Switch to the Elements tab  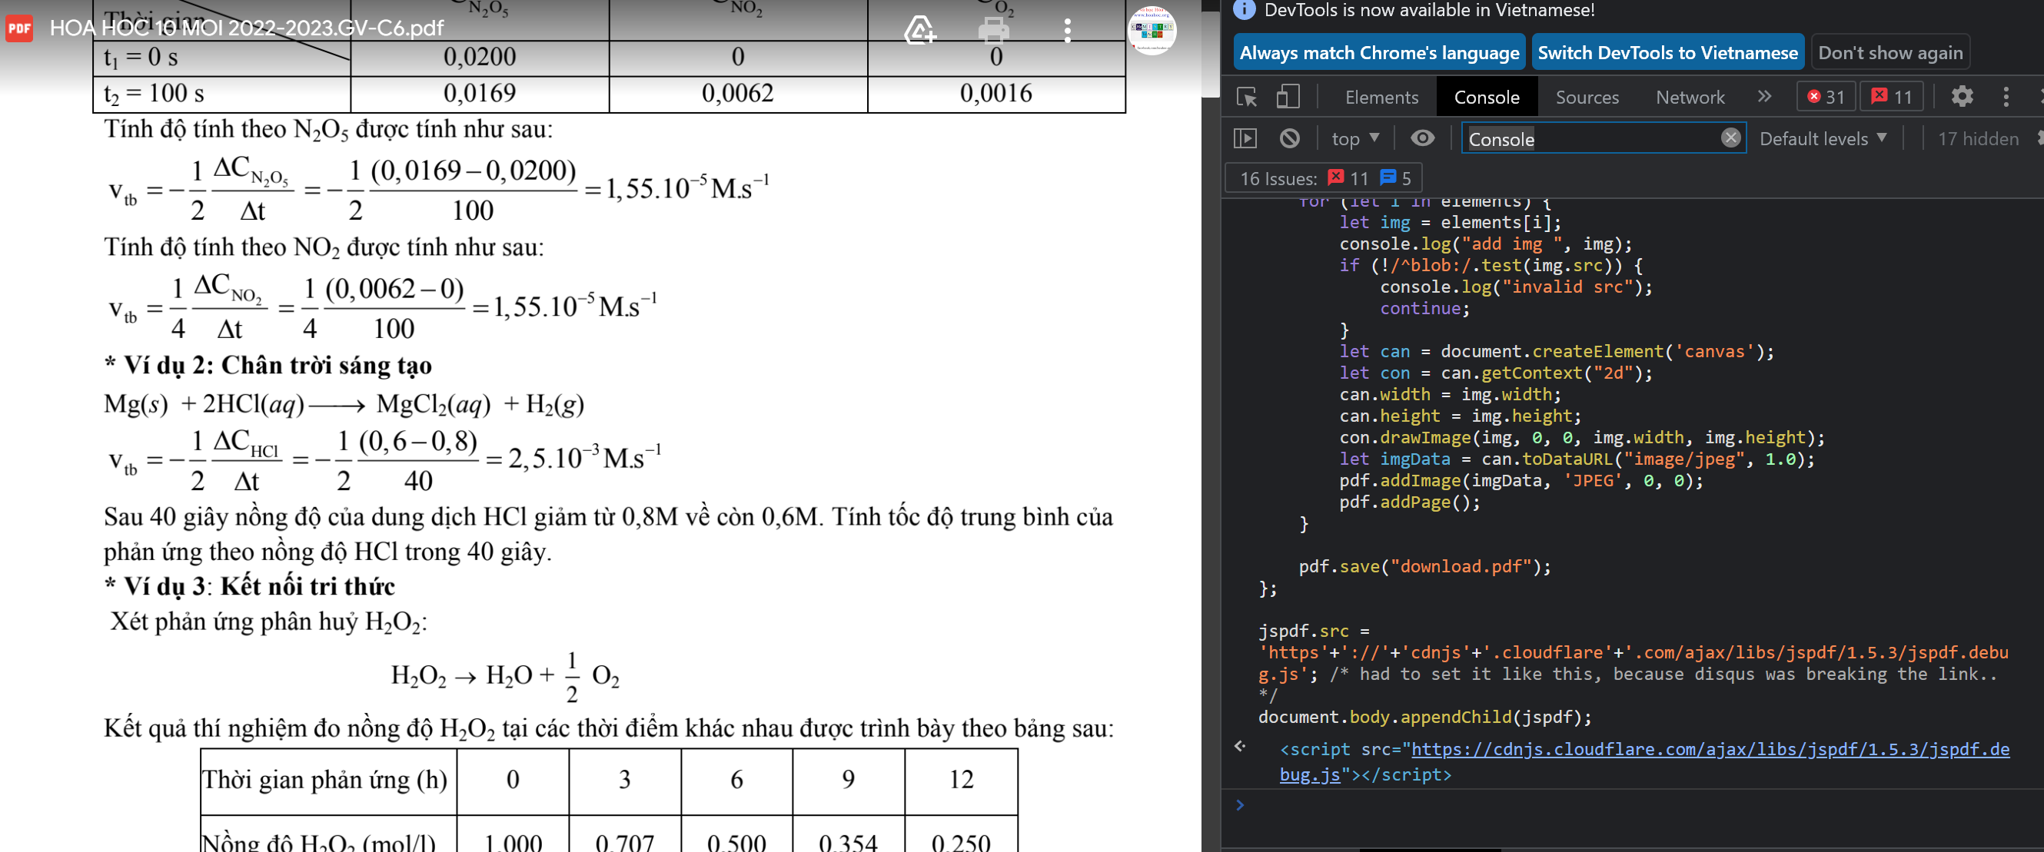pos(1381,98)
